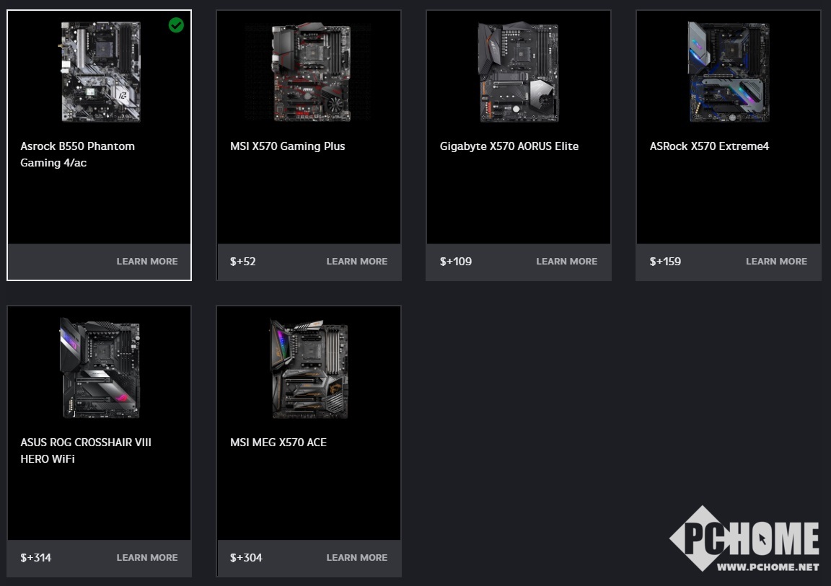This screenshot has height=586, width=831.
Task: Select the $+52 price option
Action: tap(242, 262)
